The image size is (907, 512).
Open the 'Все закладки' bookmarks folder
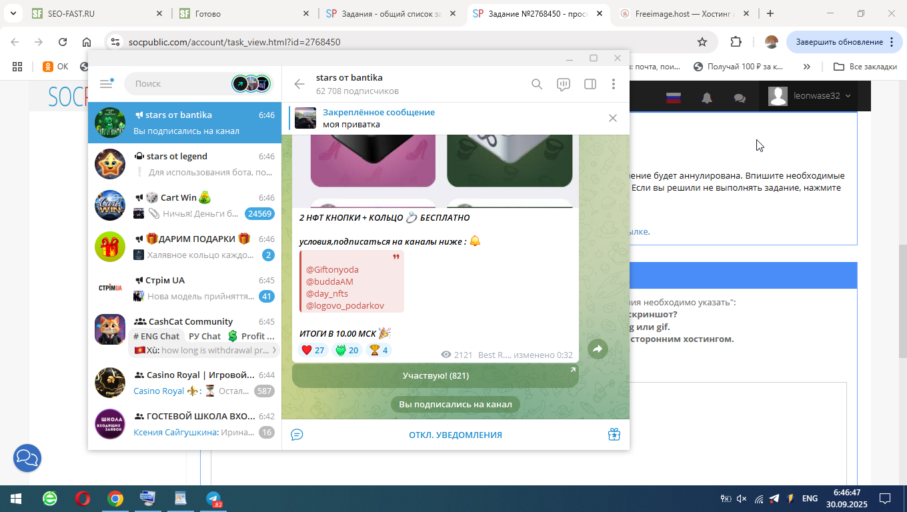click(x=865, y=67)
